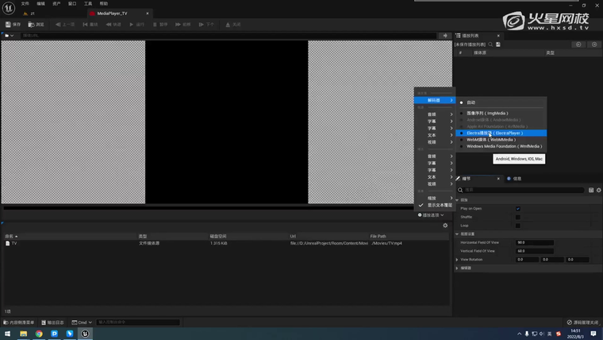Open the folder dropdown beside the URL field
This screenshot has height=340, width=603.
10,36
